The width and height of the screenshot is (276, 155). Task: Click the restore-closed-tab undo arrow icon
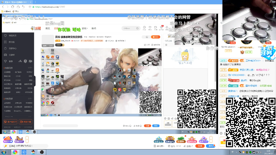click(x=23, y=7)
